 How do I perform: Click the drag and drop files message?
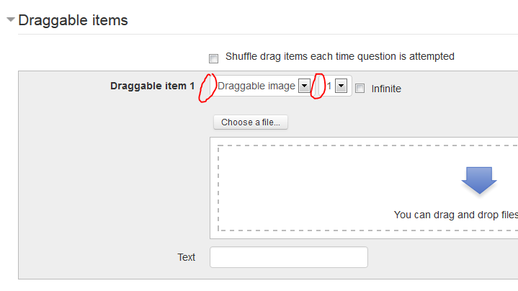pos(456,215)
